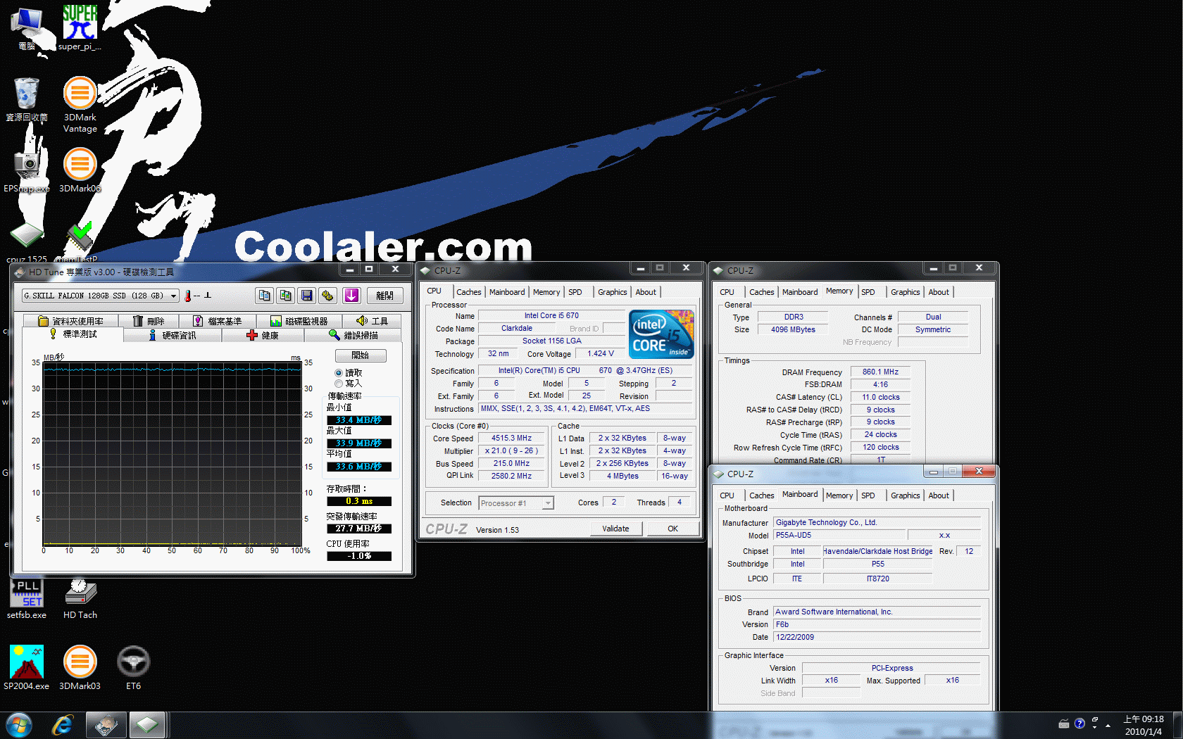Click the 離開 exit button in HD Tune
The width and height of the screenshot is (1183, 739).
384,296
